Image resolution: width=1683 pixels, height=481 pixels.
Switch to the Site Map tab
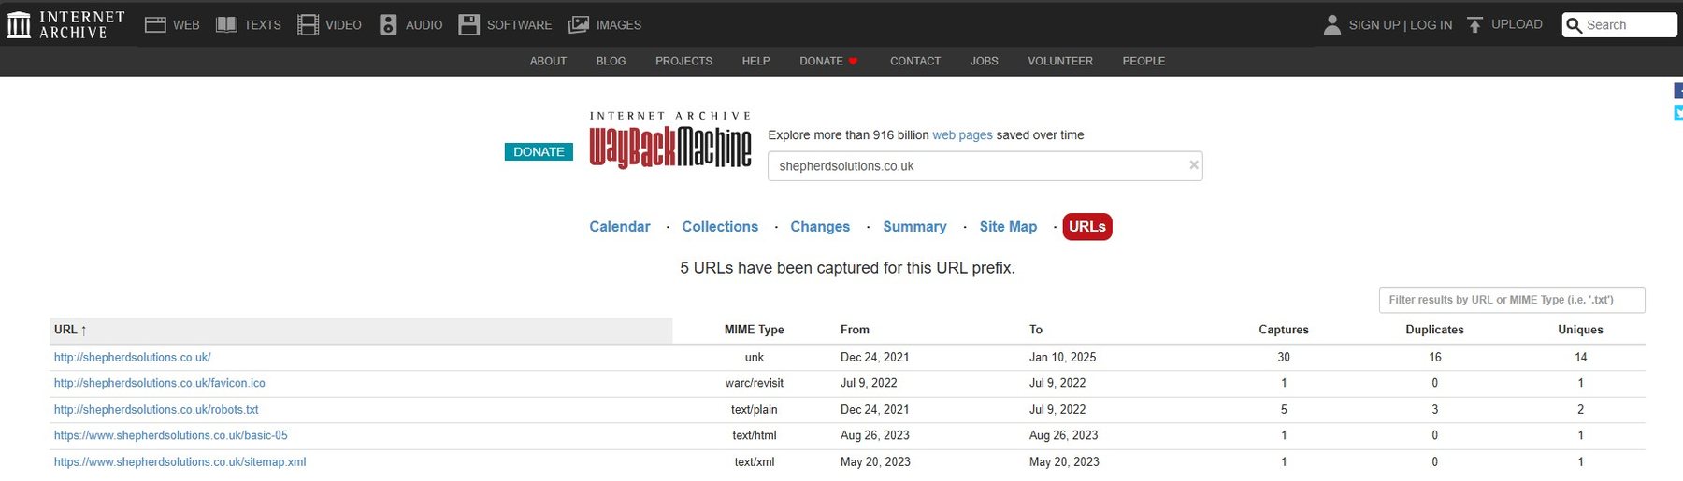point(1008,226)
